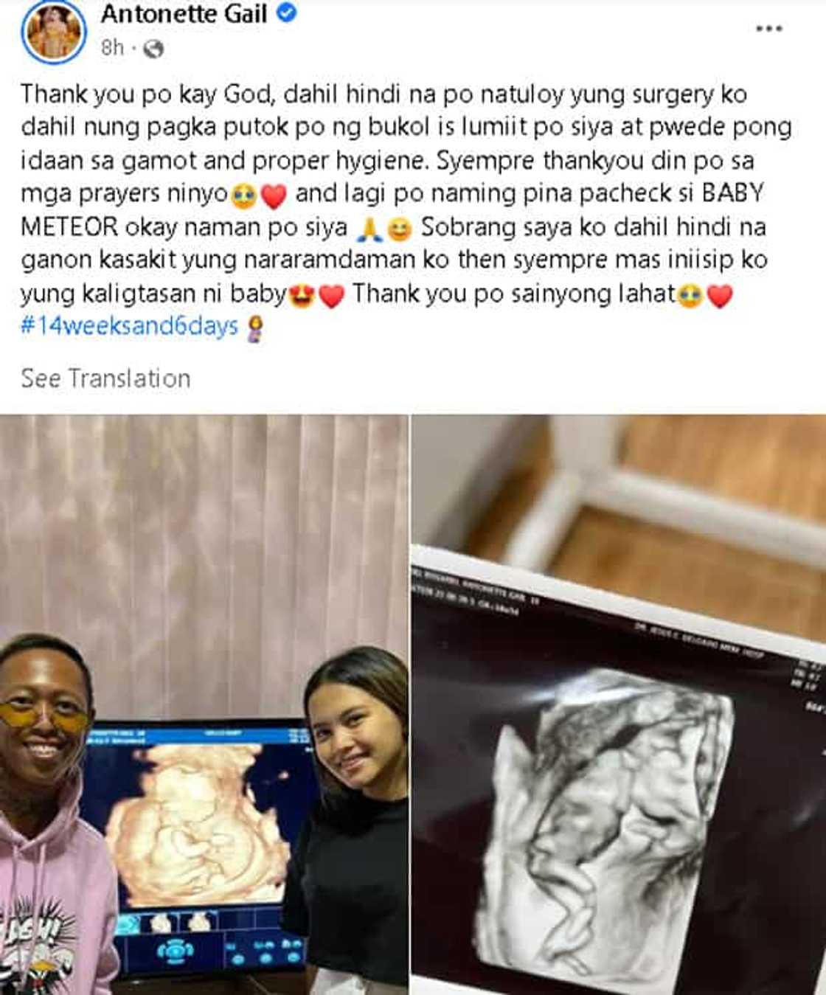Click the heart-eyes emoji after baby
This screenshot has width=826, height=995.
click(x=303, y=296)
